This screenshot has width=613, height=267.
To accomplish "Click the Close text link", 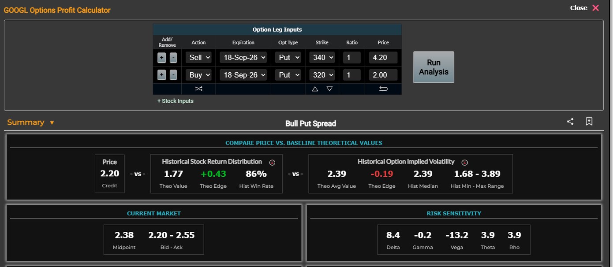I will tap(579, 8).
